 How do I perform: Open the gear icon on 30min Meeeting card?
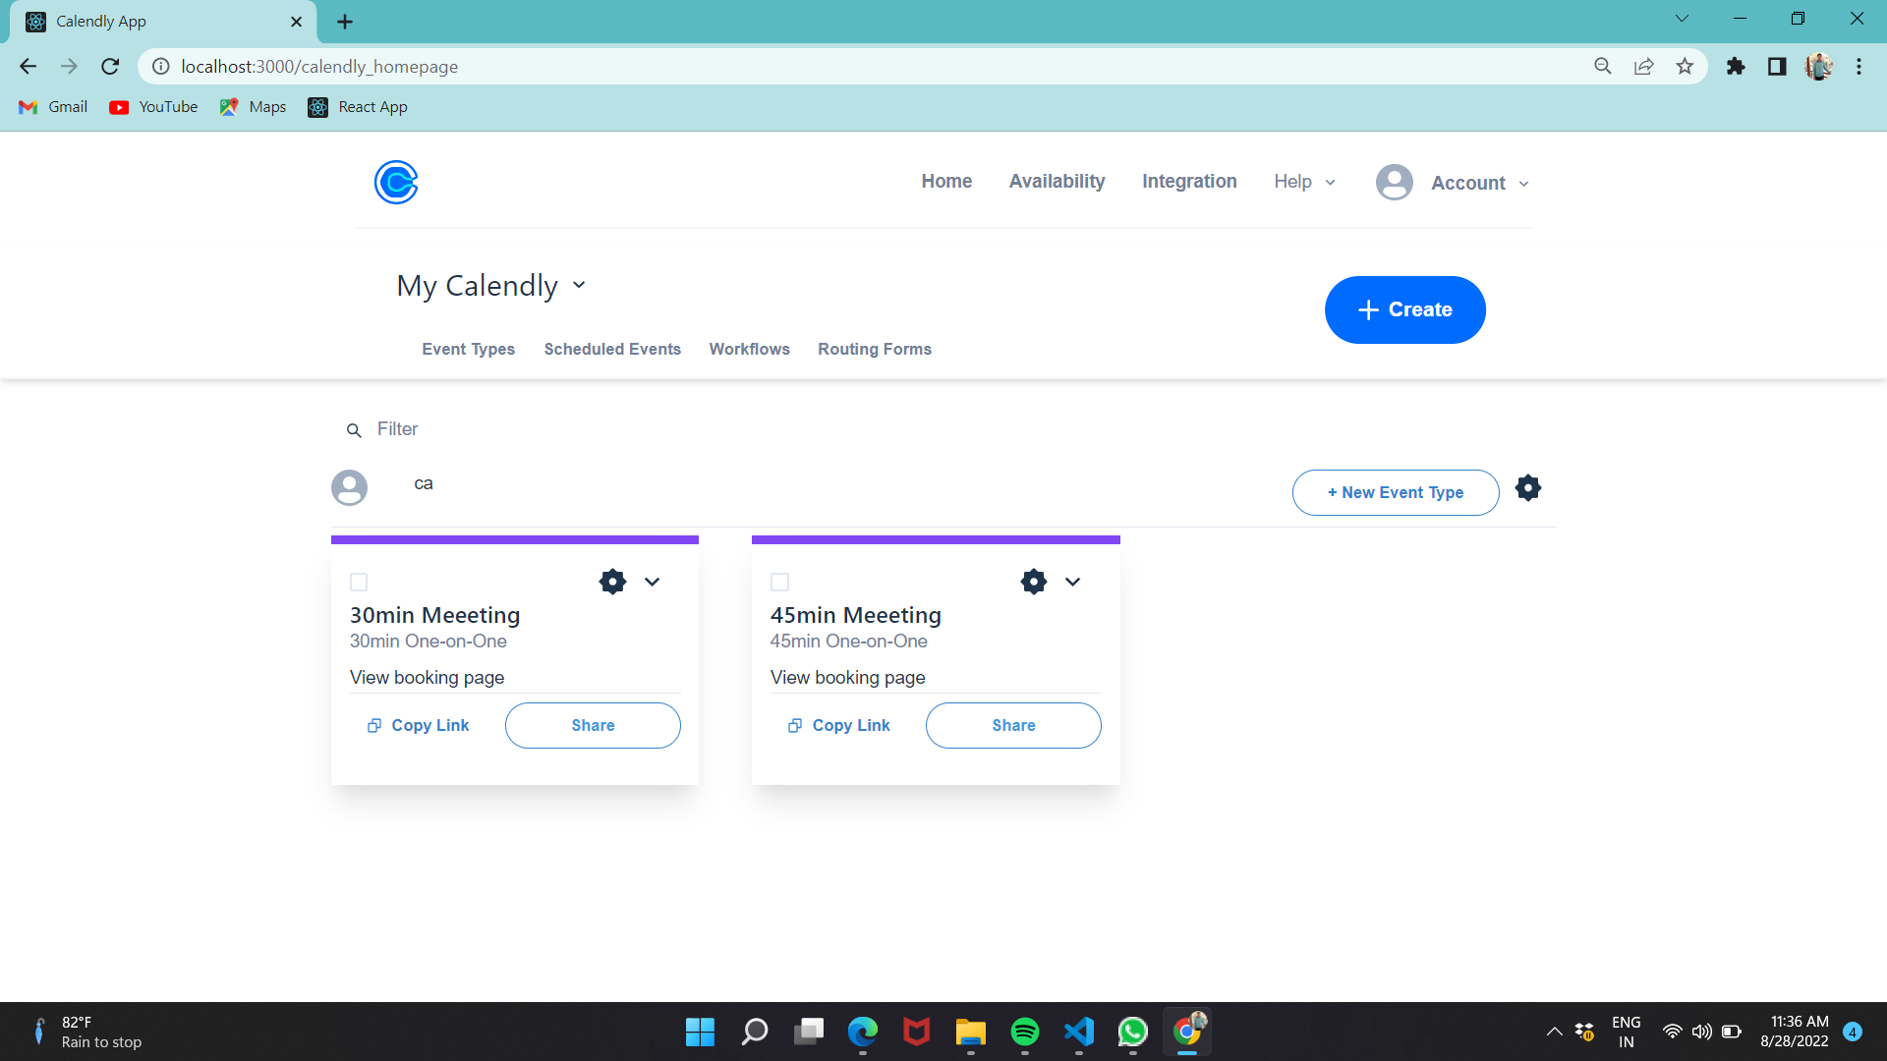(611, 581)
